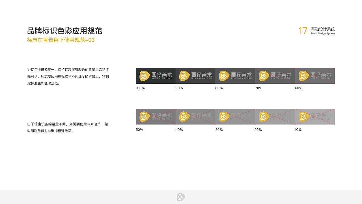The image size is (362, 204).
Task: Click the 画仔美术 wordmark on the 100% swatch
Action: pyautogui.click(x=162, y=75)
